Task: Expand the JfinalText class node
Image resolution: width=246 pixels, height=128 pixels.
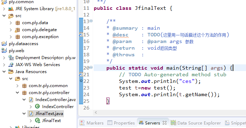Action: [x=31, y=121]
